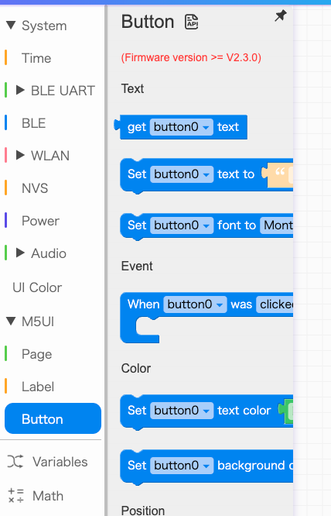
Task: Open the Mont font dropdown
Action: (x=277, y=225)
